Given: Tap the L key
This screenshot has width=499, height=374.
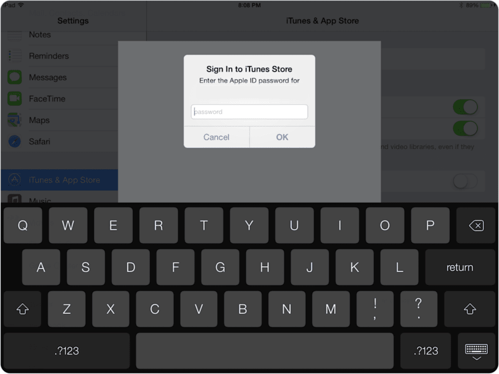Looking at the screenshot, I should click(399, 267).
